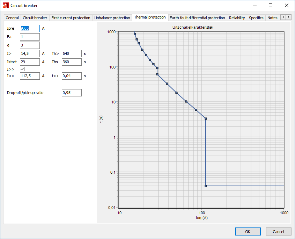Click the I>> field with 112,5
295x239 pixels.
click(x=30, y=76)
